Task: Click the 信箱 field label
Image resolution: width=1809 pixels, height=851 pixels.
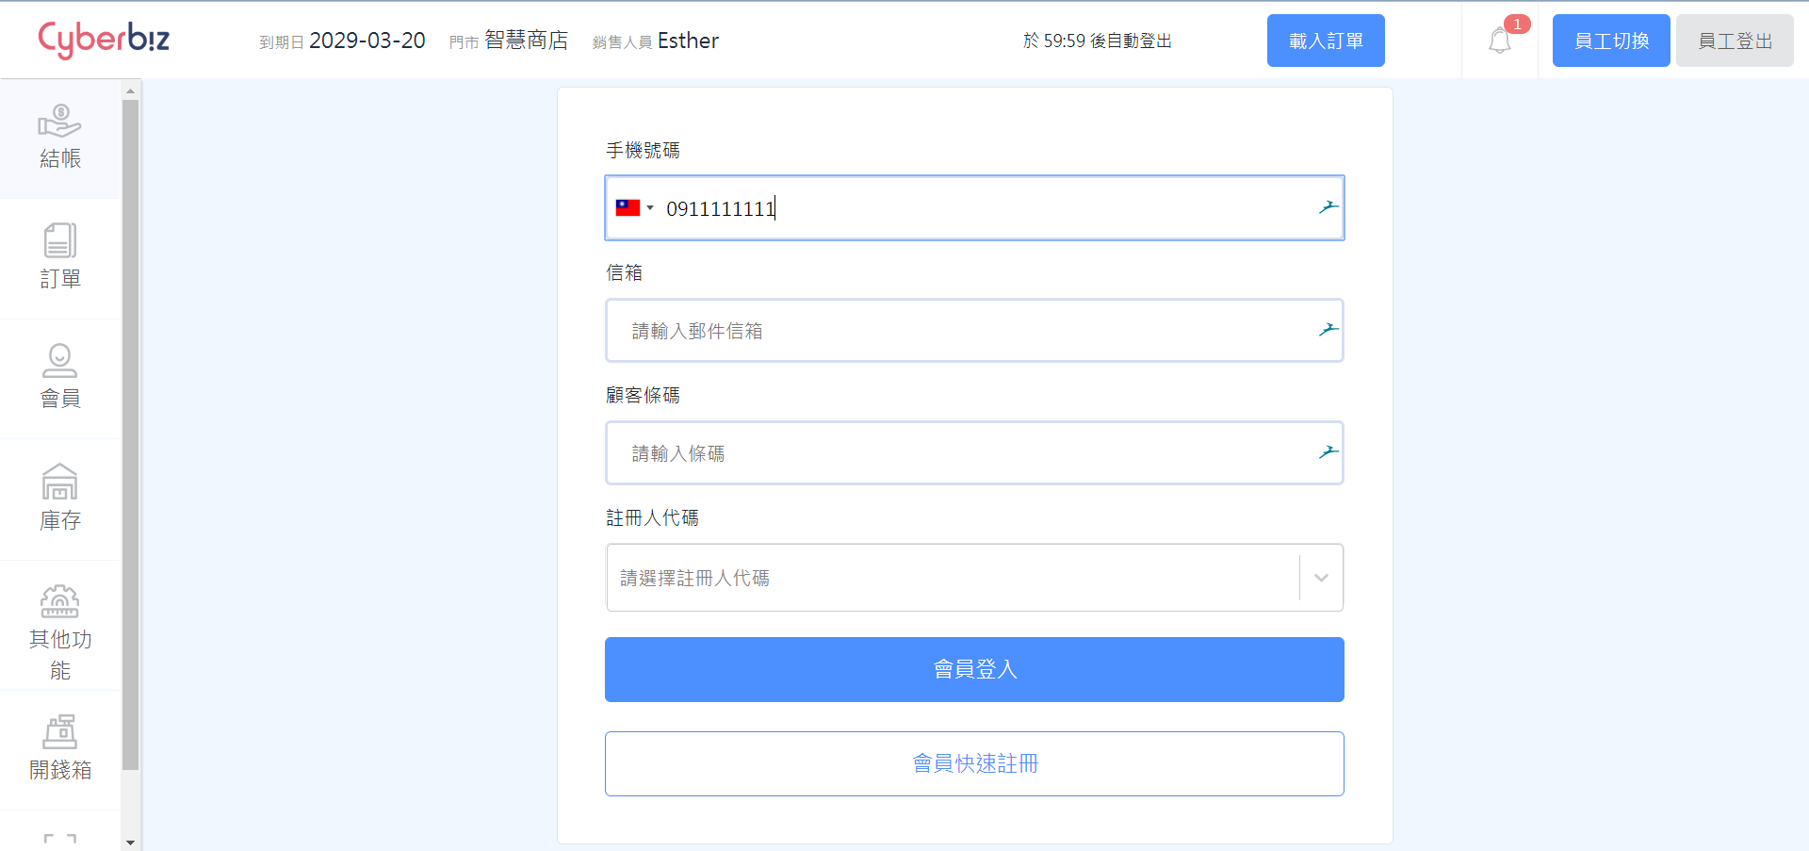Action: (x=624, y=272)
